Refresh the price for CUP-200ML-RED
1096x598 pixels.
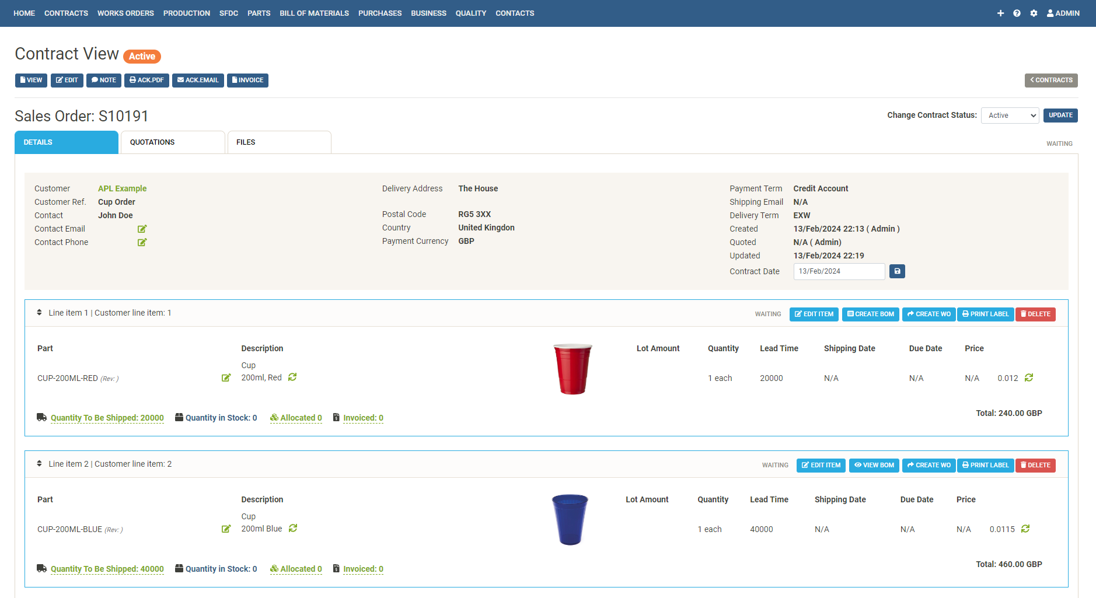coord(1028,378)
